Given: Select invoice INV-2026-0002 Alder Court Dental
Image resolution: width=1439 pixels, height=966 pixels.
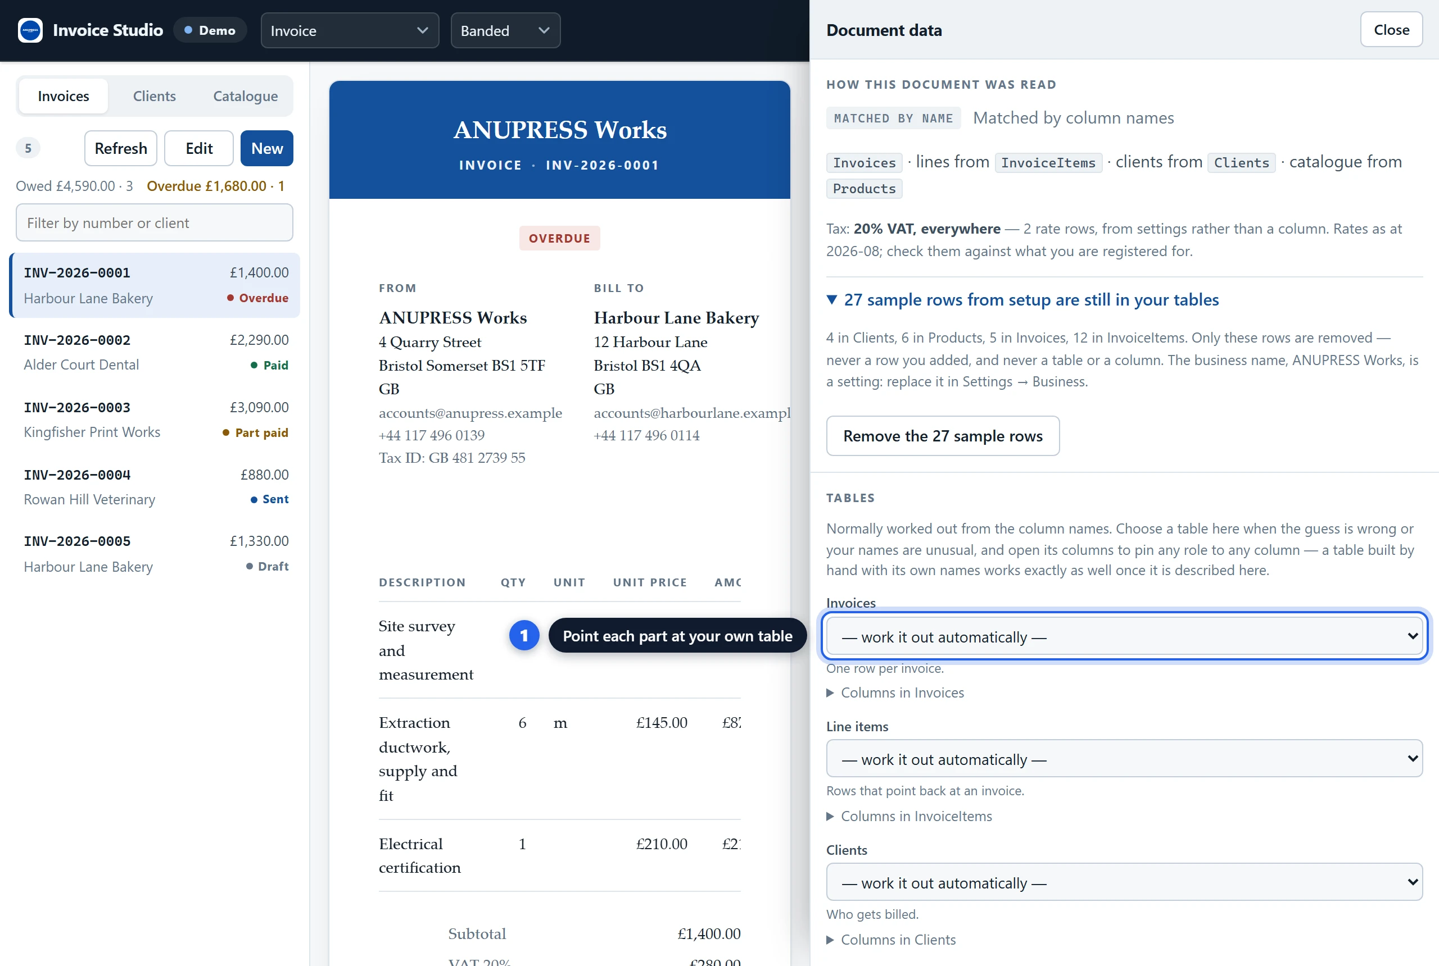Looking at the screenshot, I should click(x=155, y=352).
